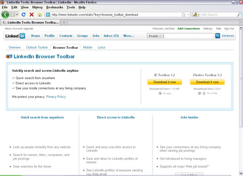Download the IE Toolbar 3.2 now

click(164, 82)
